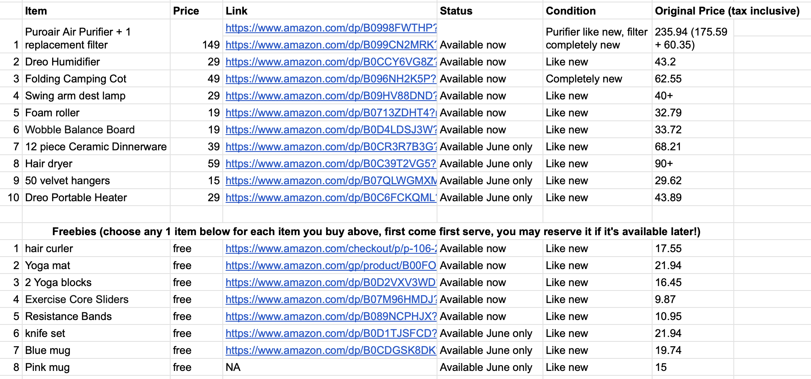Viewport: 811px width, 379px height.
Task: Open the Hair dryer Amazon link
Action: click(x=331, y=164)
